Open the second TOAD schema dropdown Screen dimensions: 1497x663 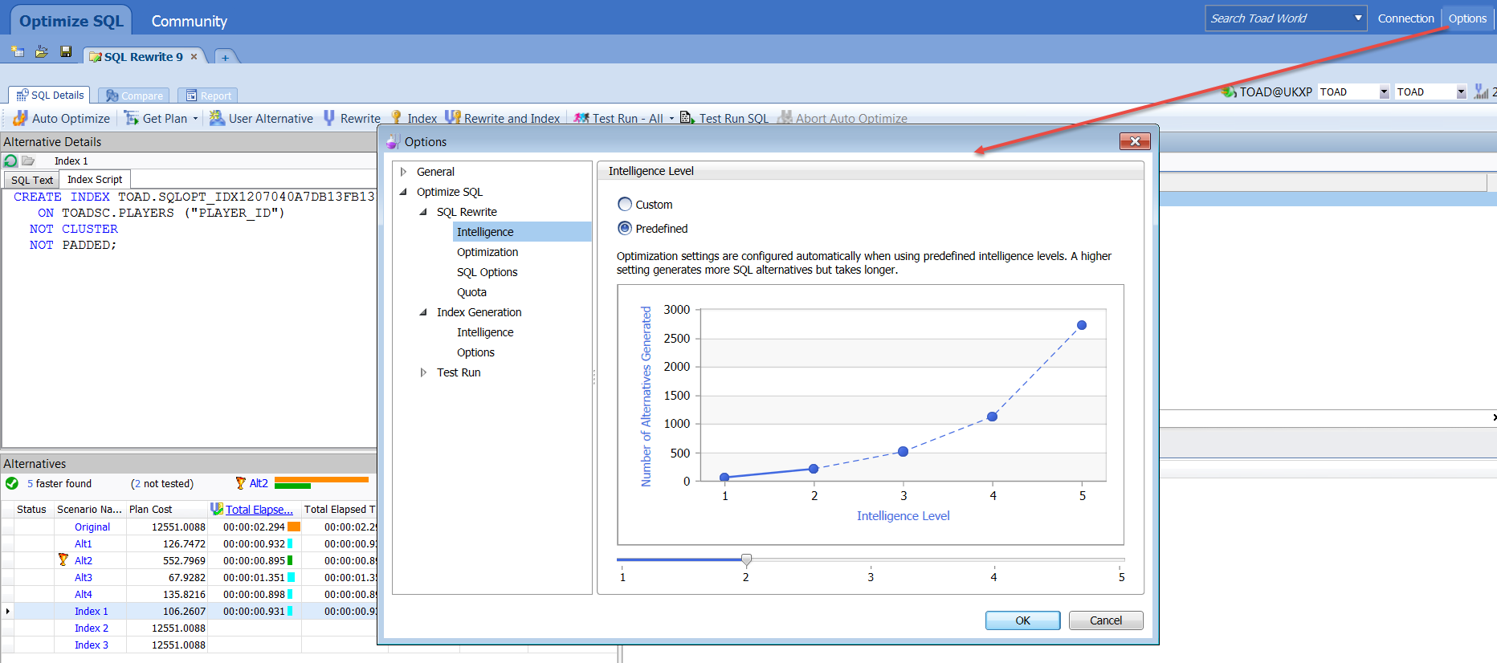click(x=1461, y=92)
